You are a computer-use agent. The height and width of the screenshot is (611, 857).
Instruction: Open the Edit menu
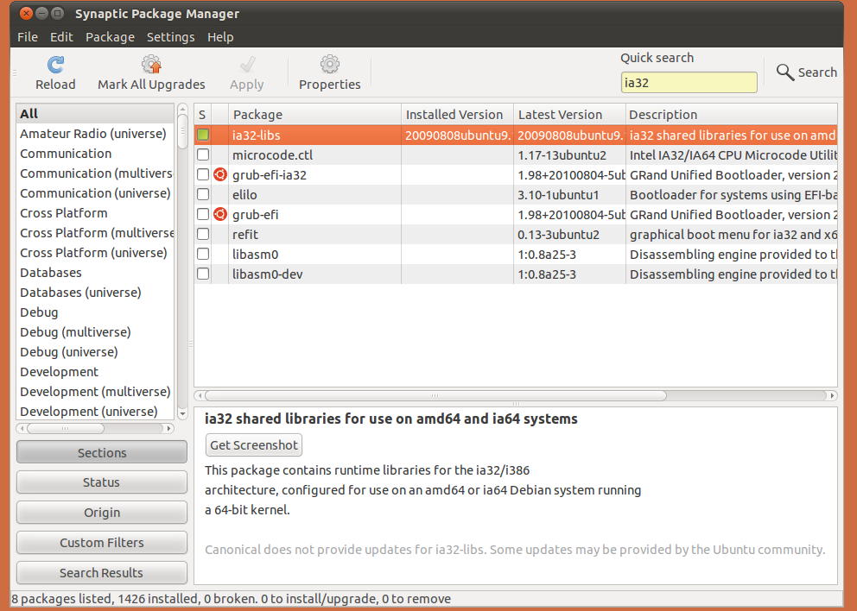pyautogui.click(x=61, y=37)
